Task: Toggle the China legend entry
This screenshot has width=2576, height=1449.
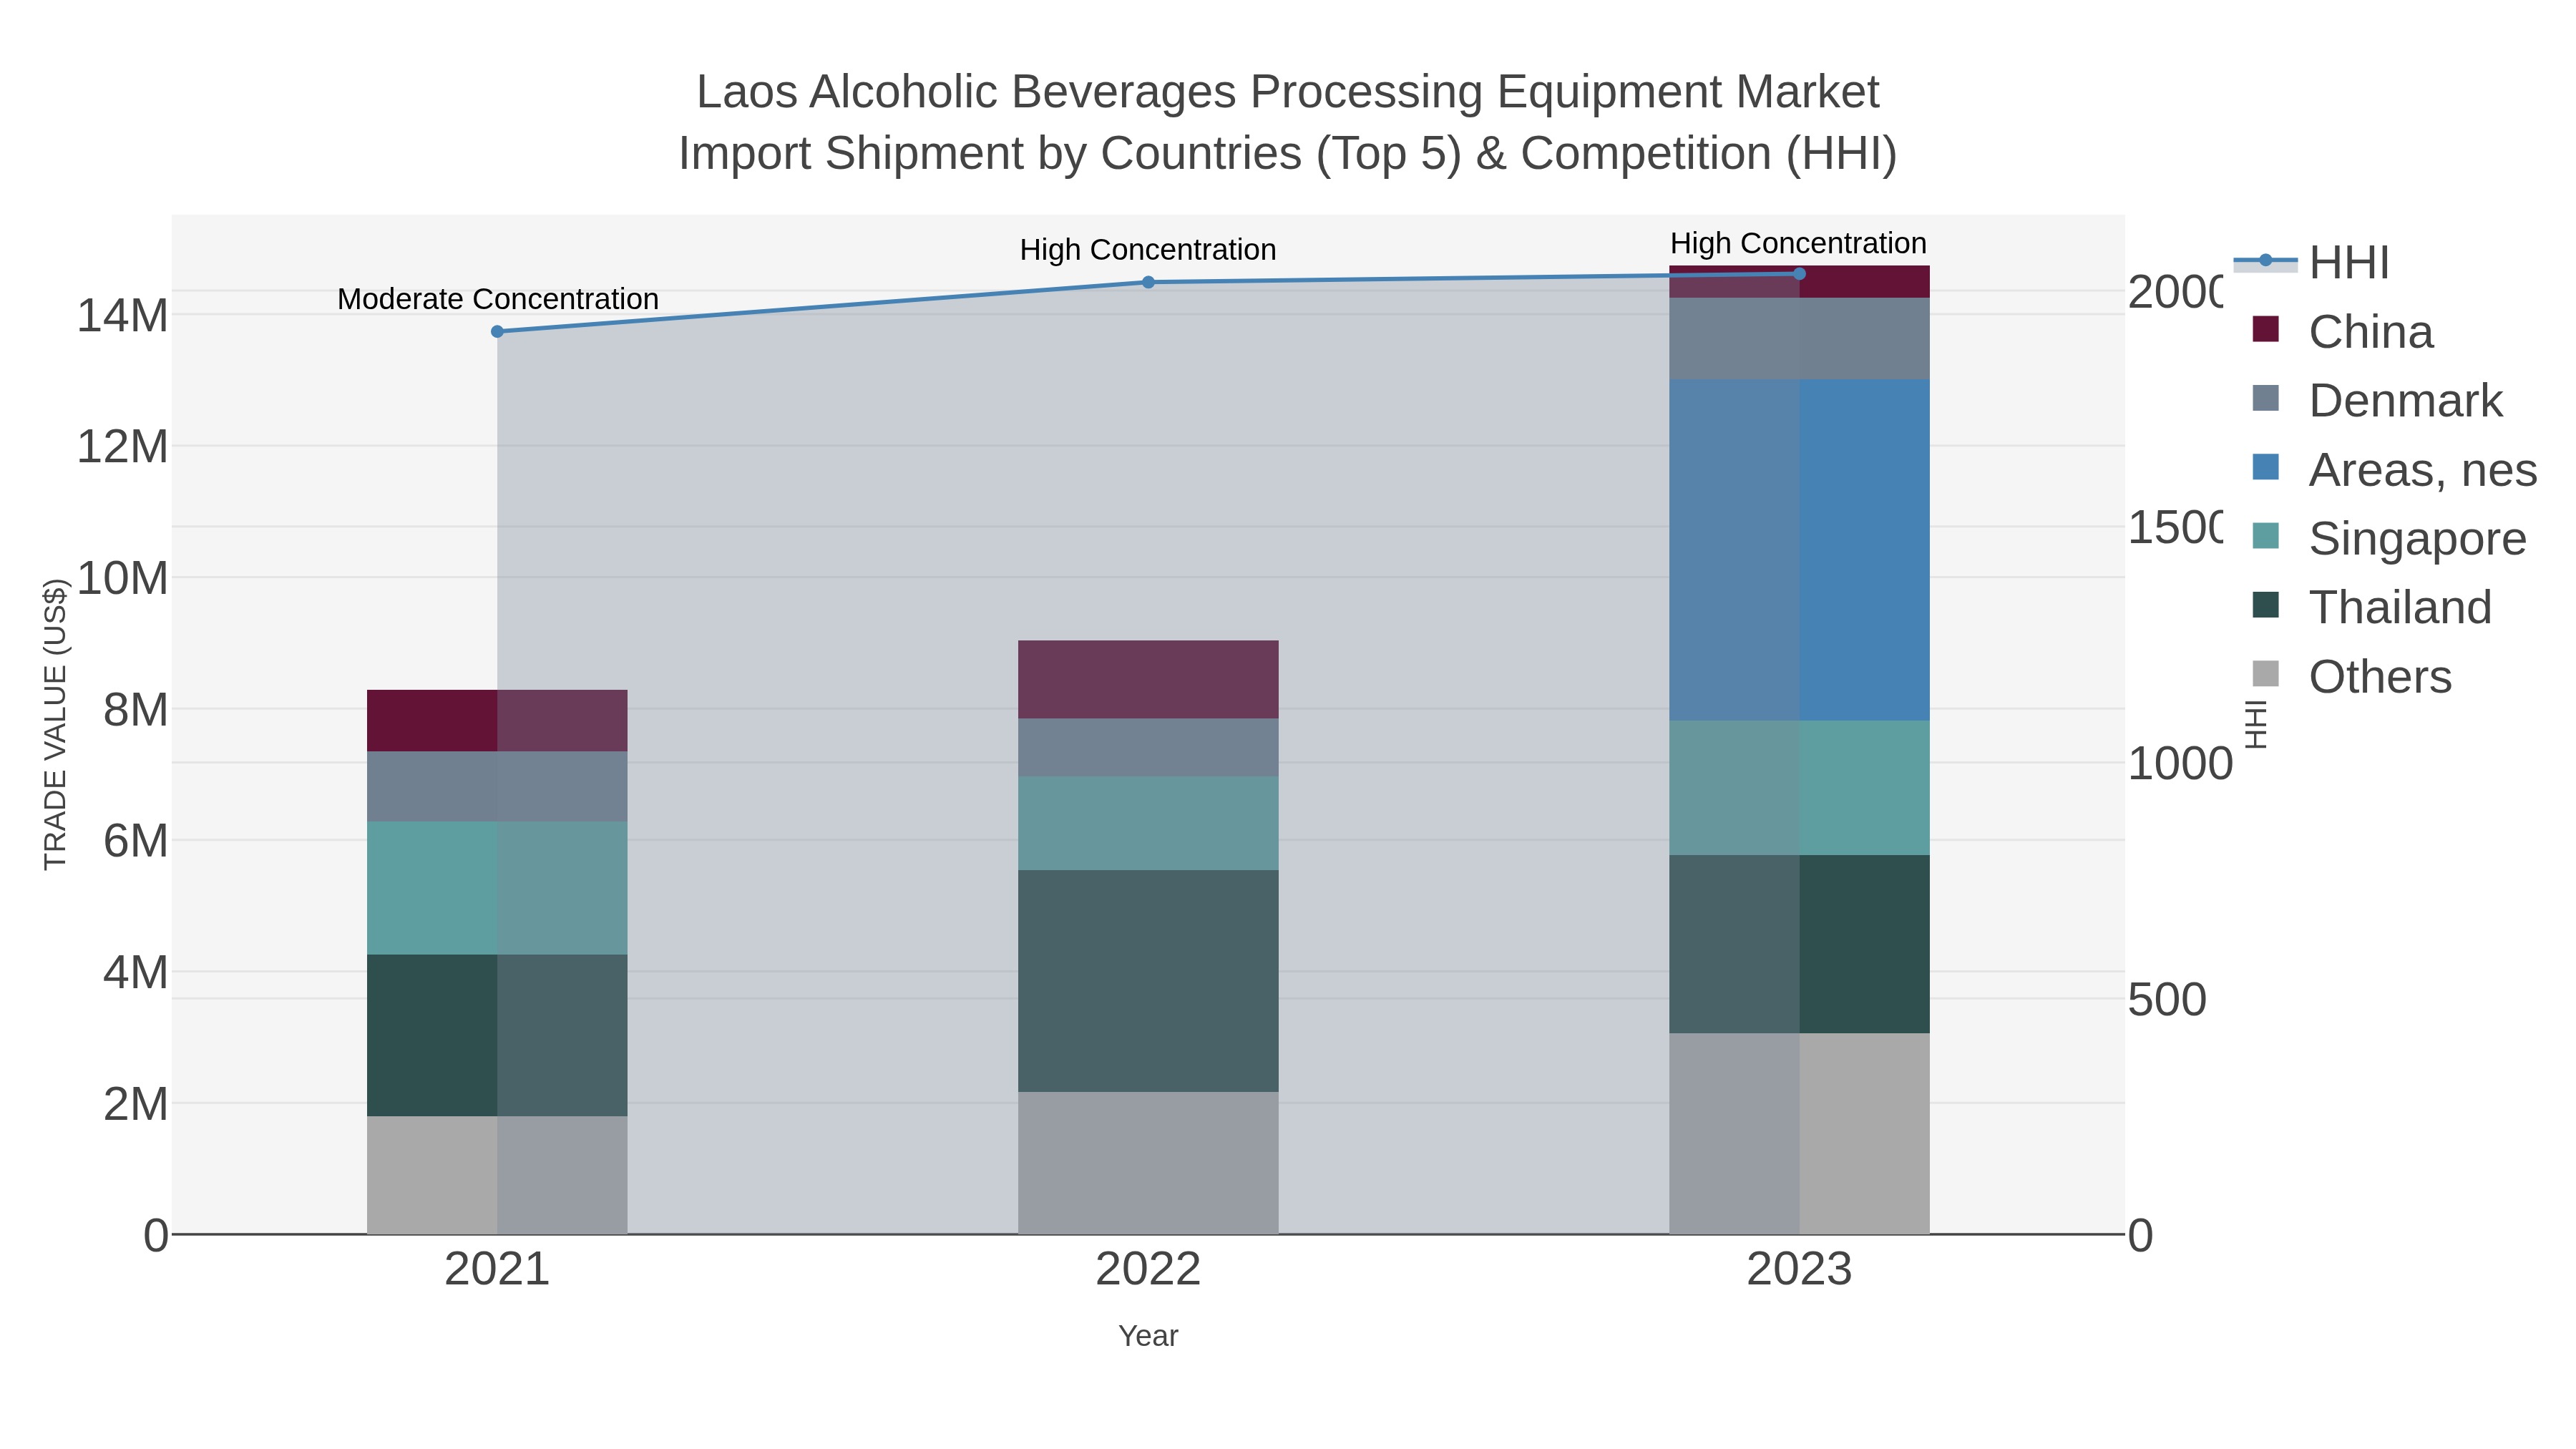Action: click(x=2341, y=331)
